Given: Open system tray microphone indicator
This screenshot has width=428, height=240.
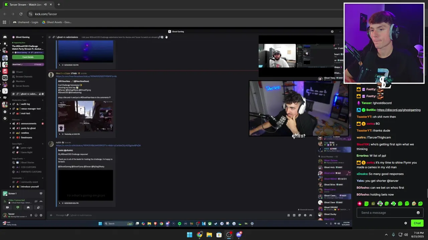Looking at the screenshot, I should (x=393, y=235).
